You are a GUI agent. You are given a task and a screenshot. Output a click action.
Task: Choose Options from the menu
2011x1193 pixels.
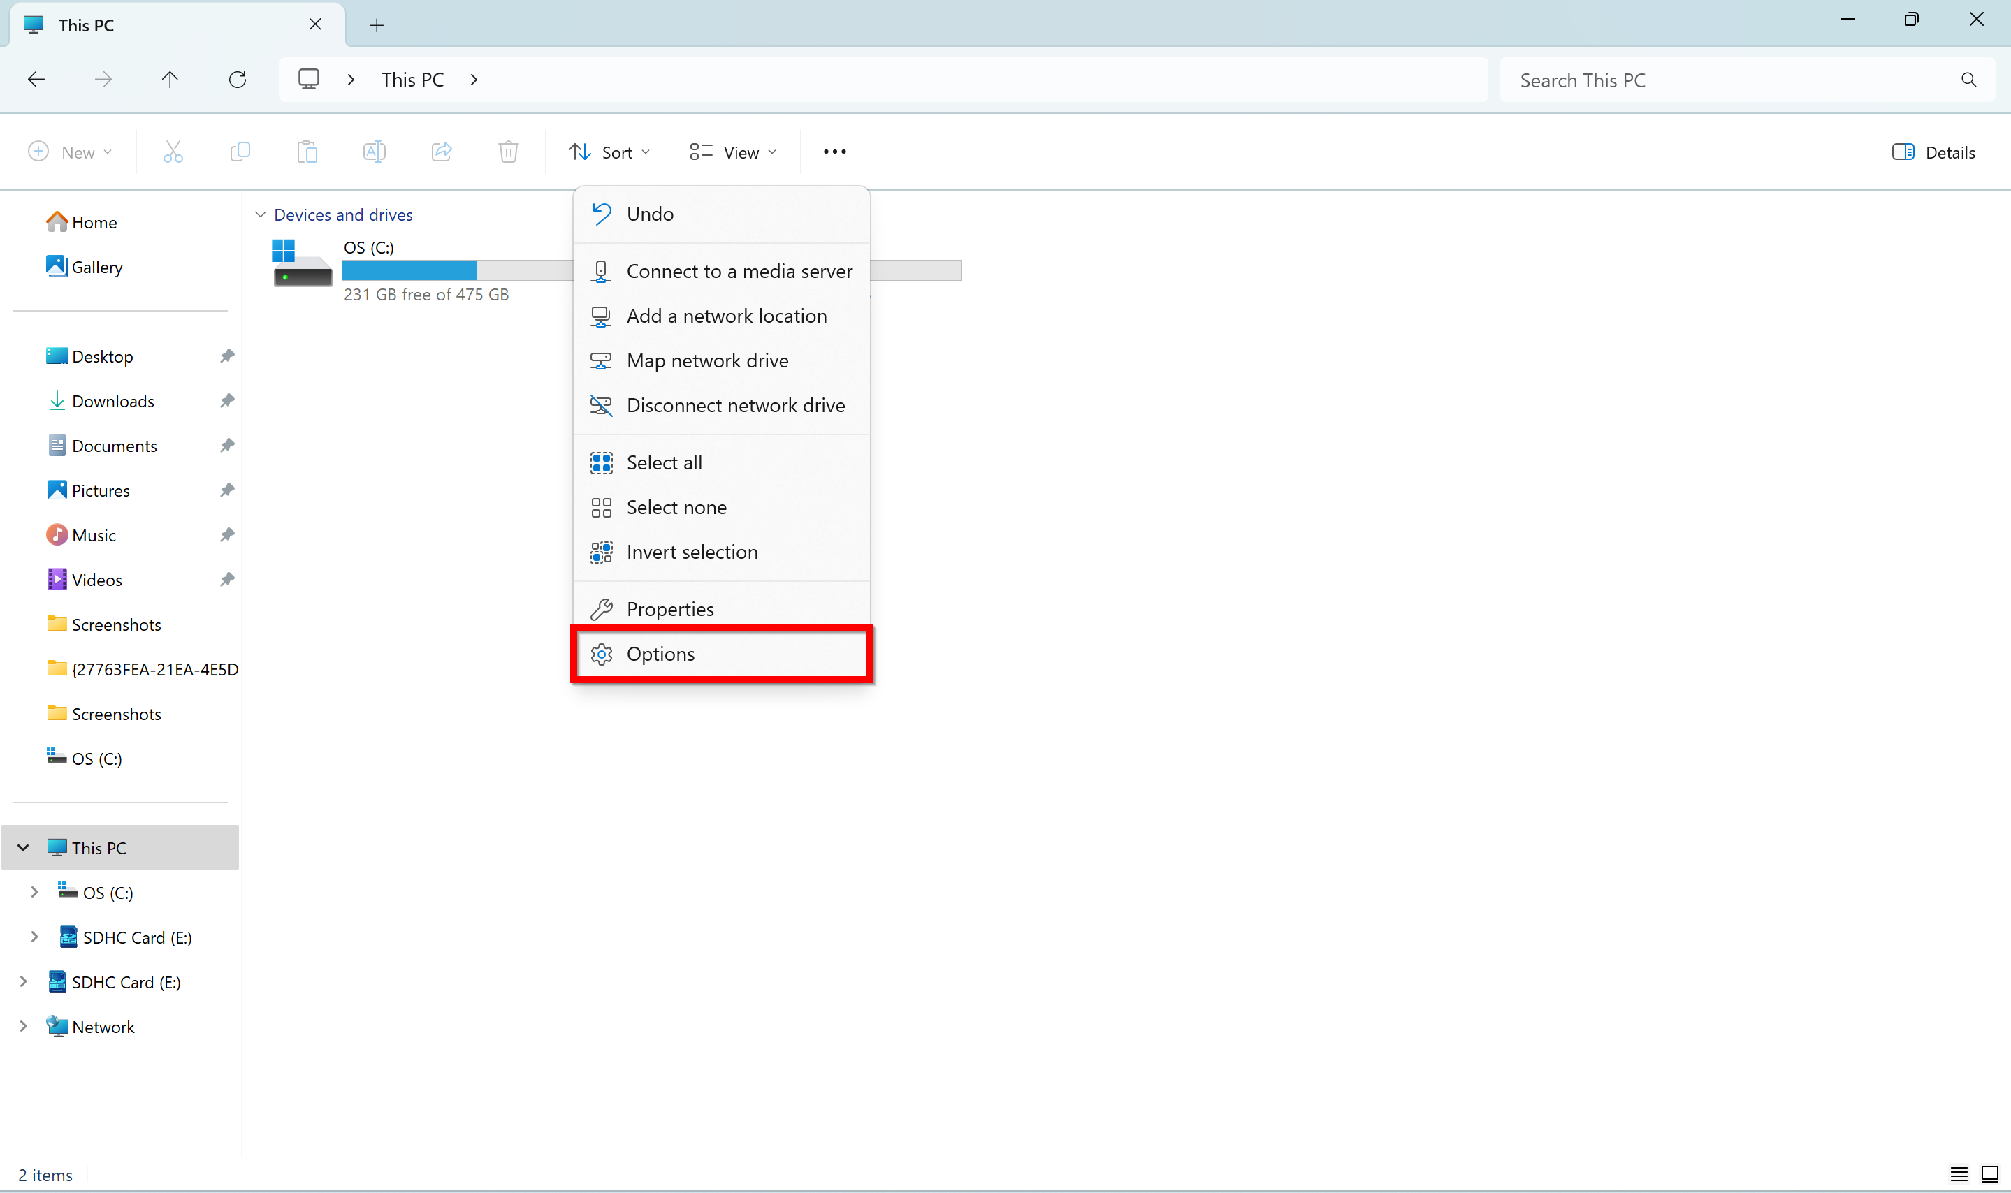click(660, 654)
